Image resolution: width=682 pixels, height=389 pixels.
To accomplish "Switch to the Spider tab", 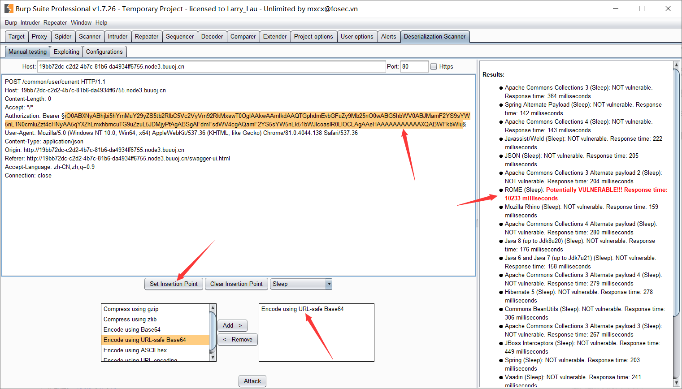I will [63, 37].
